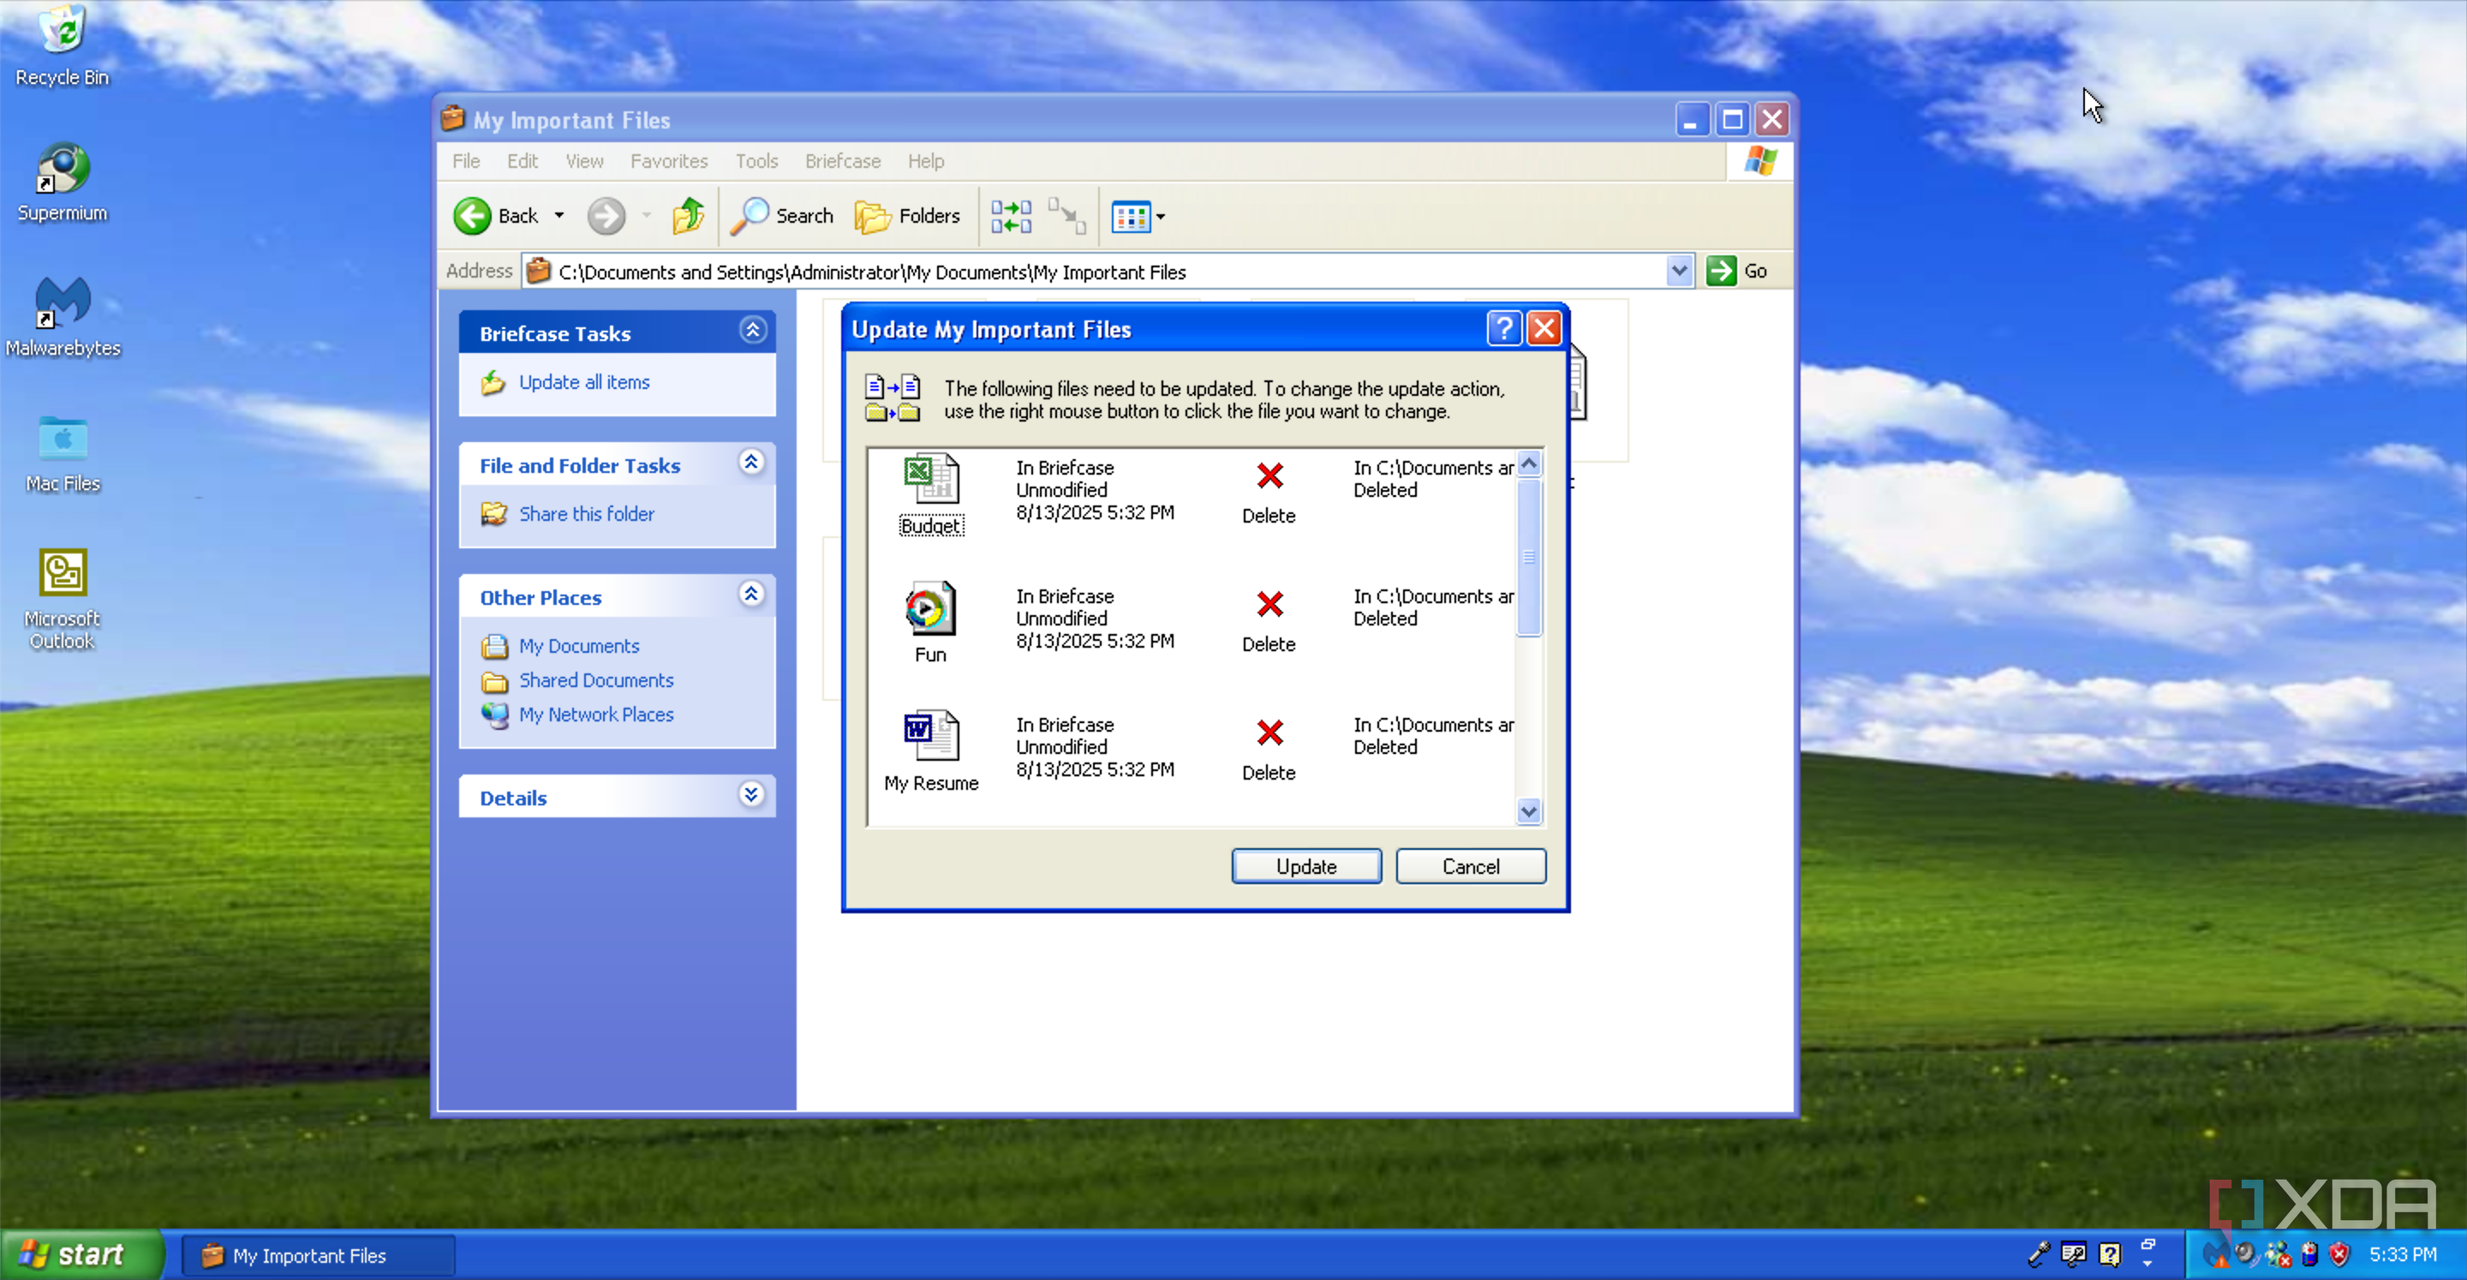Screen dimensions: 2467x1280
Task: Click the language bar help icon
Action: click(2111, 1254)
